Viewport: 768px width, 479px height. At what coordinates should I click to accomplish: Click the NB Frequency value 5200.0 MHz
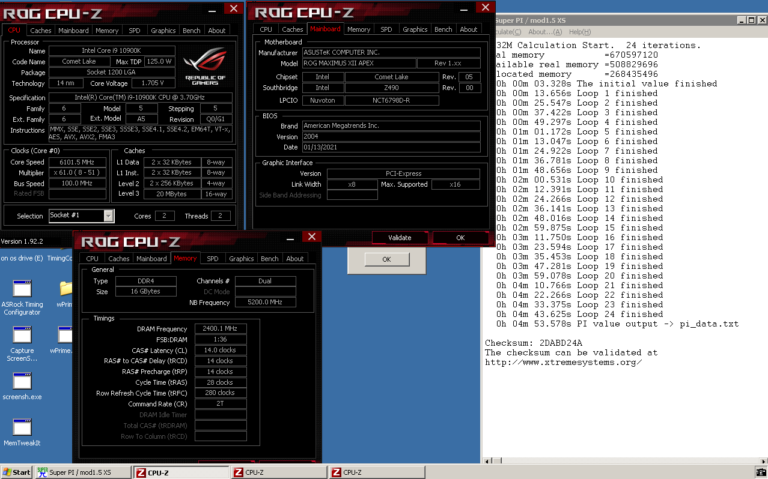(265, 303)
